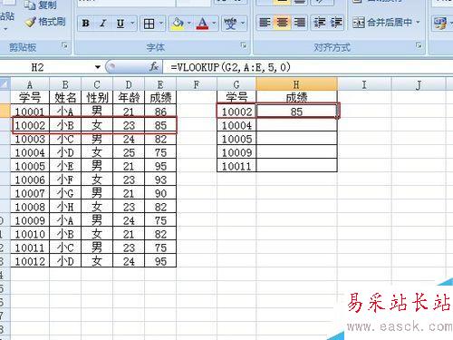Open underline style dropdown arrow
This screenshot has width=453, height=340.
click(x=132, y=24)
